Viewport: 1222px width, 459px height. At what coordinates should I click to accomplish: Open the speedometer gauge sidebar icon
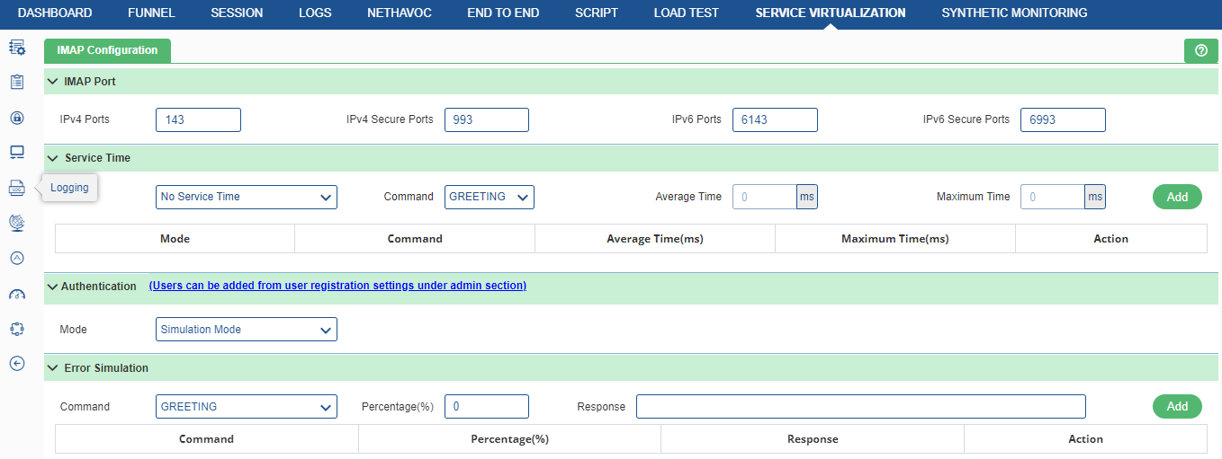16,294
